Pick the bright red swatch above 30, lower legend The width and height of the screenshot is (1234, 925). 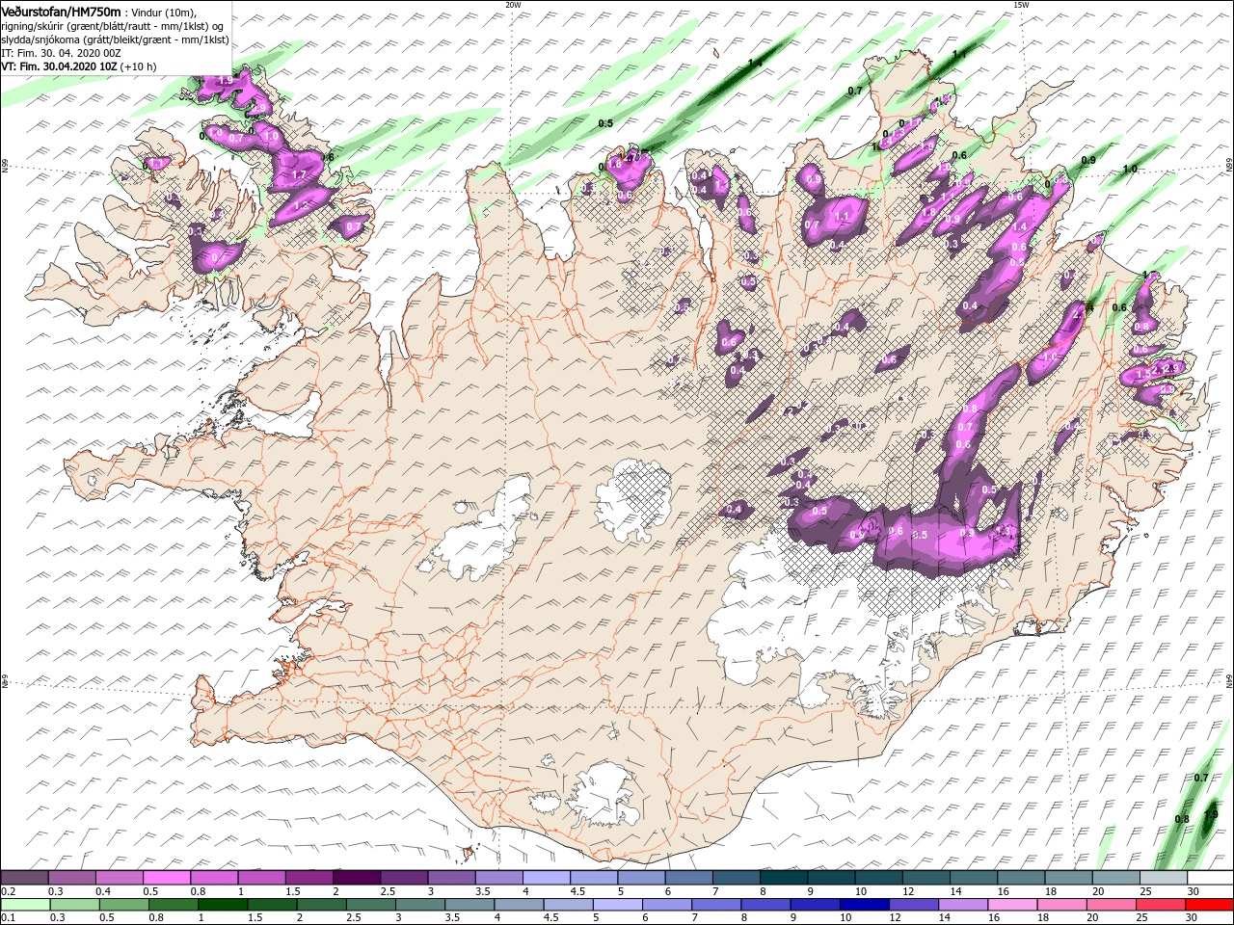pos(1208,905)
